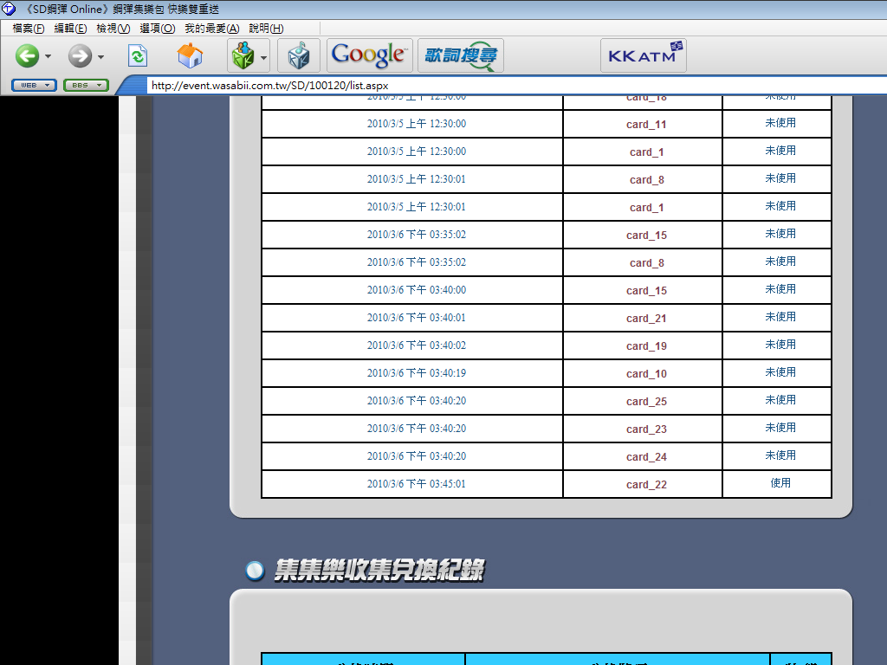Image resolution: width=887 pixels, height=665 pixels.
Task: Click the green cube community icon
Action: click(x=243, y=56)
